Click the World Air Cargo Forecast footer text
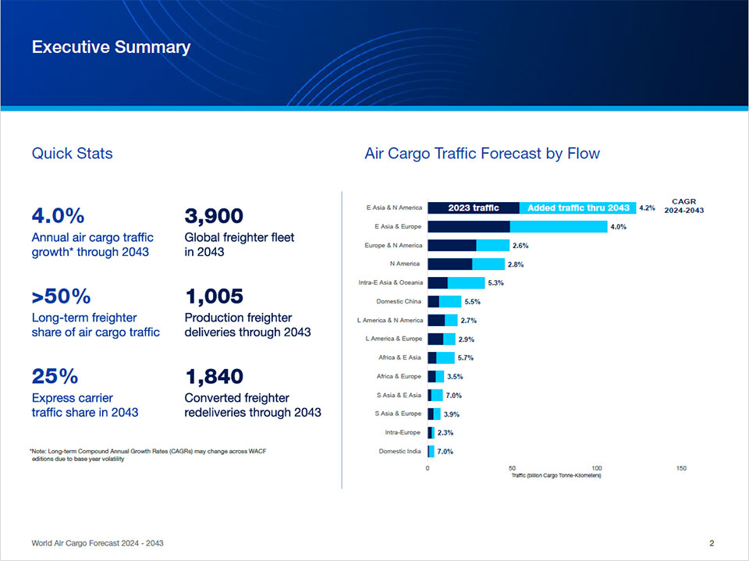749x561 pixels. pos(98,543)
